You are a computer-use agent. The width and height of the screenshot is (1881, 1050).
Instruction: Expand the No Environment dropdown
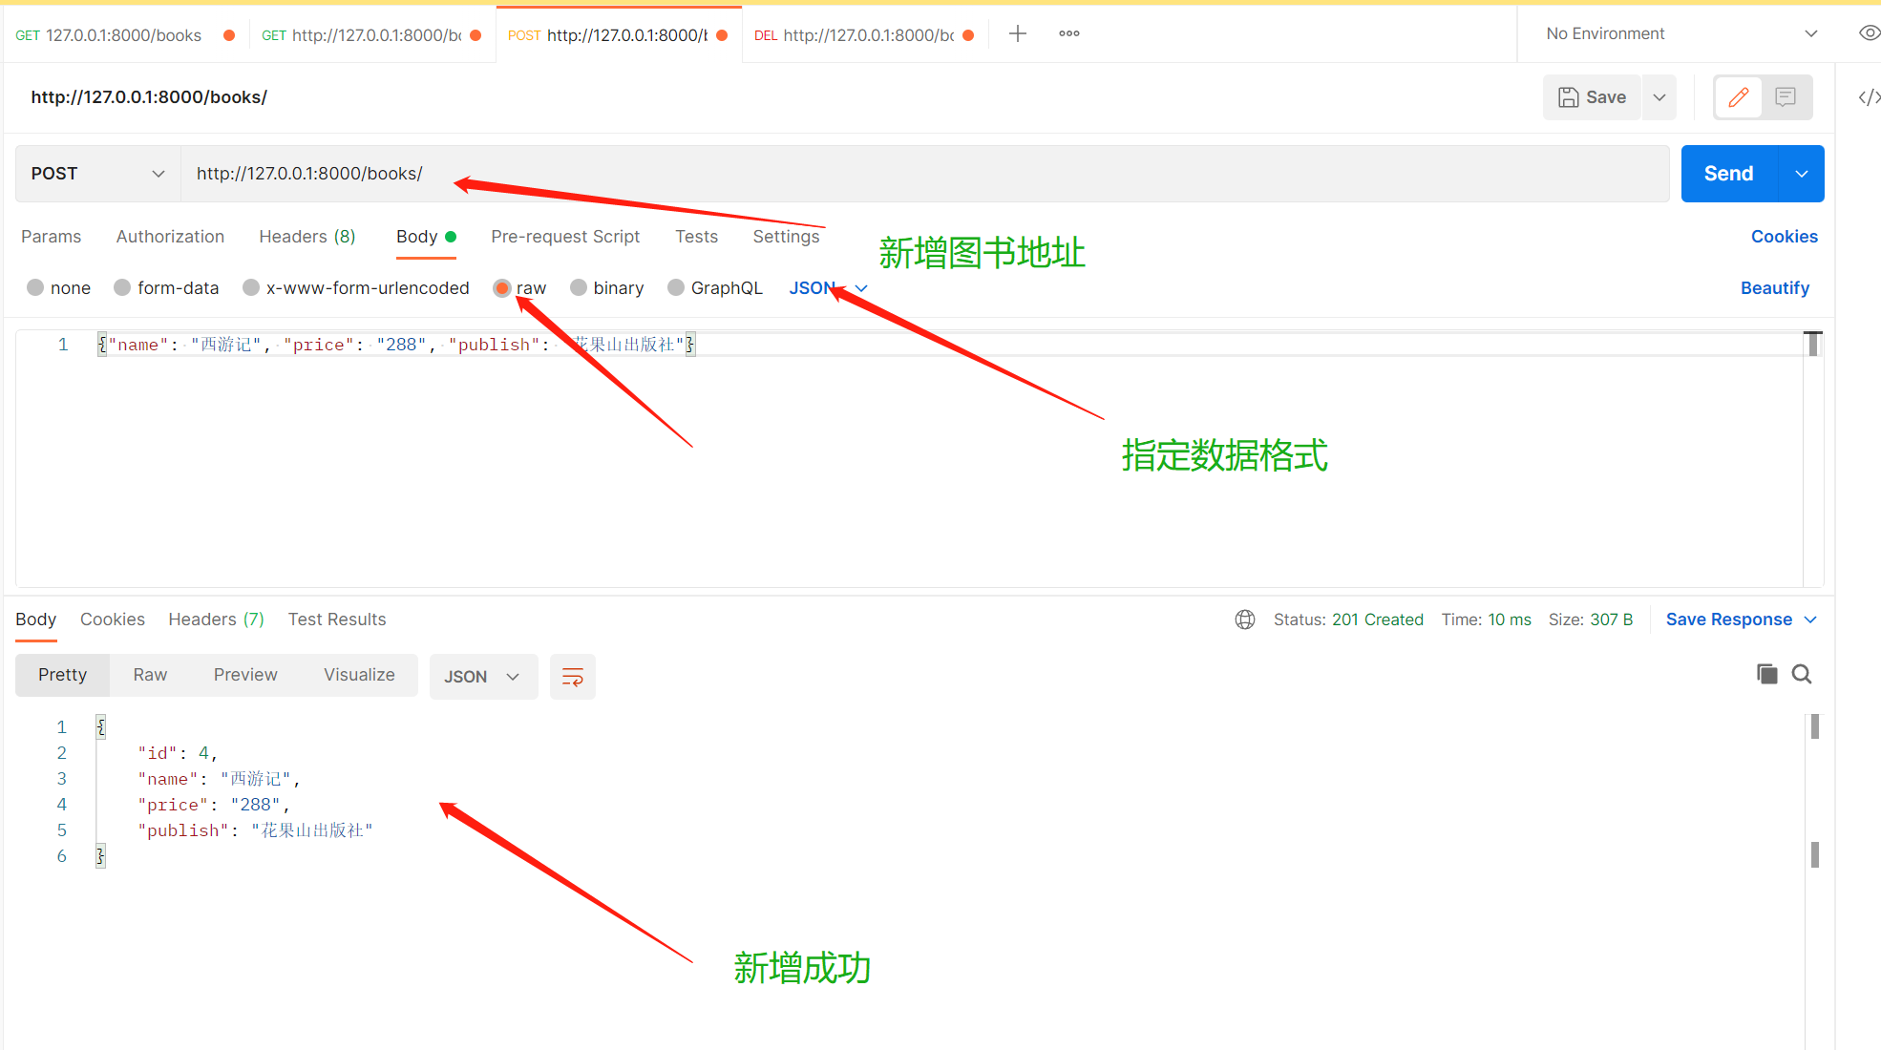[x=1680, y=34]
